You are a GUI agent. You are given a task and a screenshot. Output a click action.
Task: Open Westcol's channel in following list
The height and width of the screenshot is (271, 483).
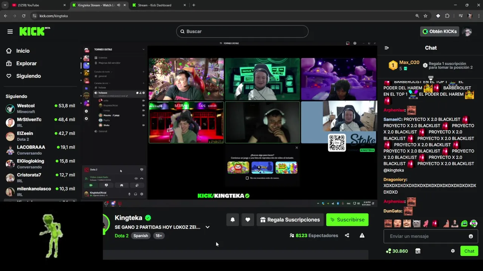pyautogui.click(x=40, y=108)
